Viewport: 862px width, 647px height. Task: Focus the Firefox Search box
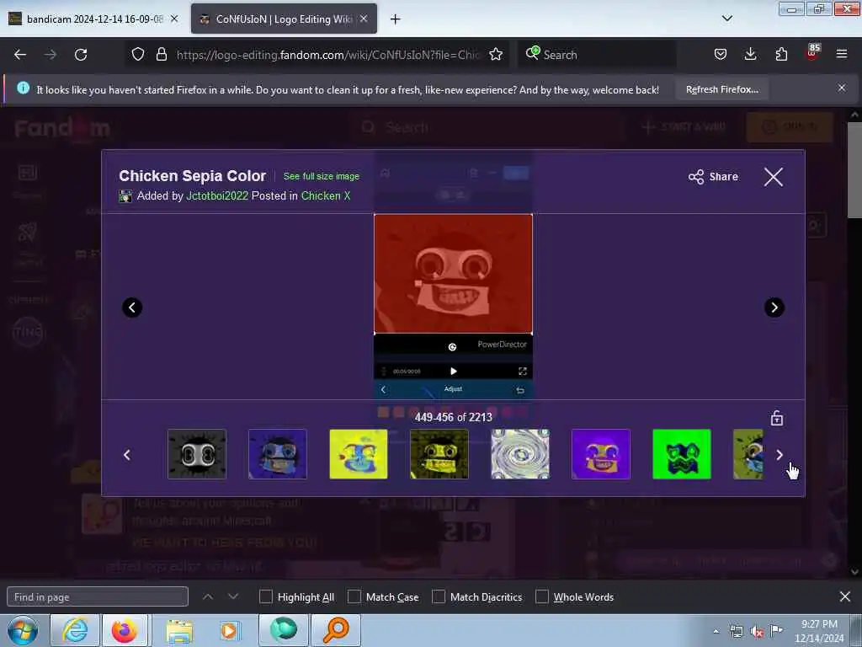coord(597,55)
